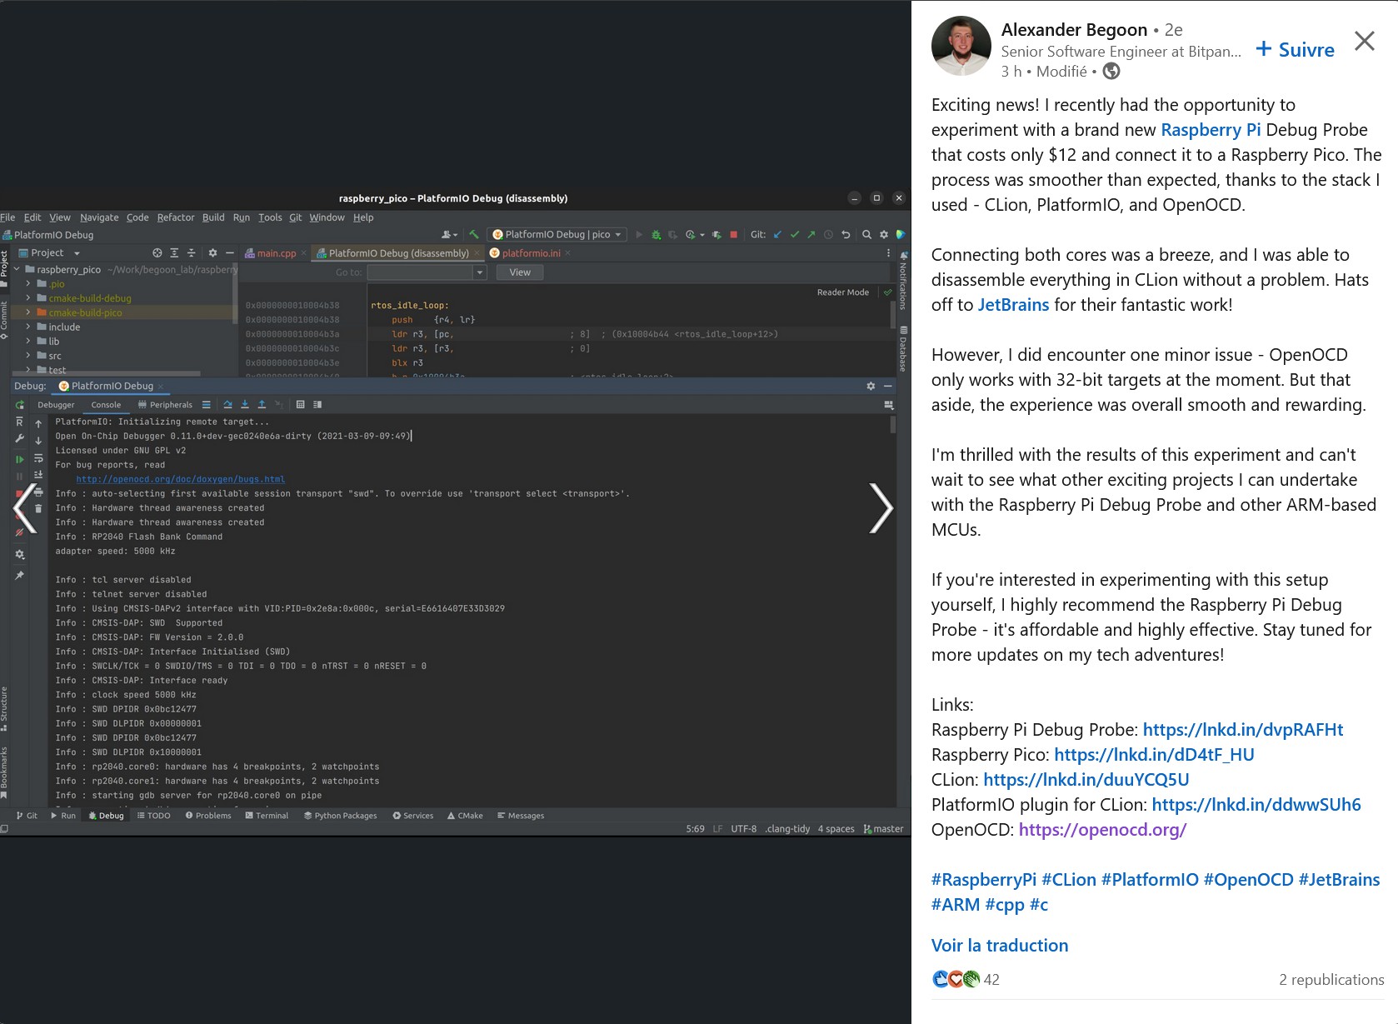Open Raspberry Pi Debug Probe lnkd.in link
The image size is (1398, 1024).
coord(1243,730)
